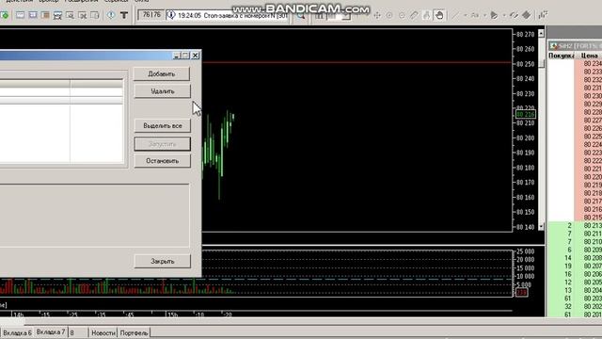Click the scissors window icon in the toolbar
This screenshot has width=602, height=339.
point(83,15)
